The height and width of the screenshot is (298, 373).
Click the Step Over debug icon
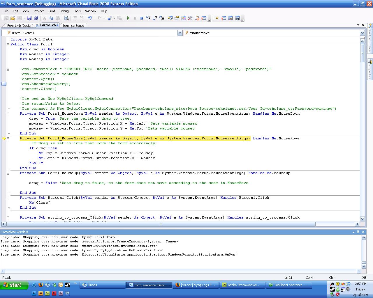tap(155, 18)
